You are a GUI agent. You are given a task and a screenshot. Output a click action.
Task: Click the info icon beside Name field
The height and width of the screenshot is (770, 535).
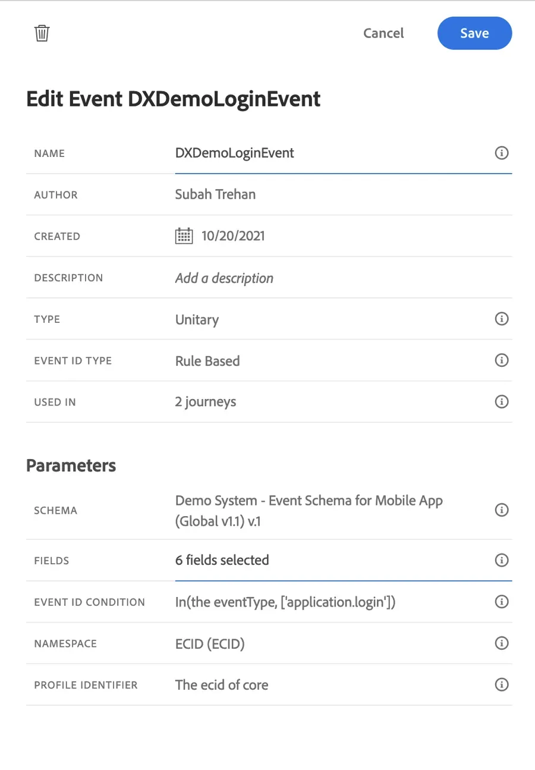pyautogui.click(x=502, y=153)
